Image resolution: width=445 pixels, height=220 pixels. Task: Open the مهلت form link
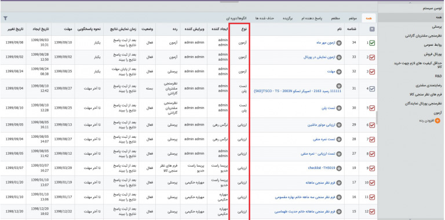point(331,72)
